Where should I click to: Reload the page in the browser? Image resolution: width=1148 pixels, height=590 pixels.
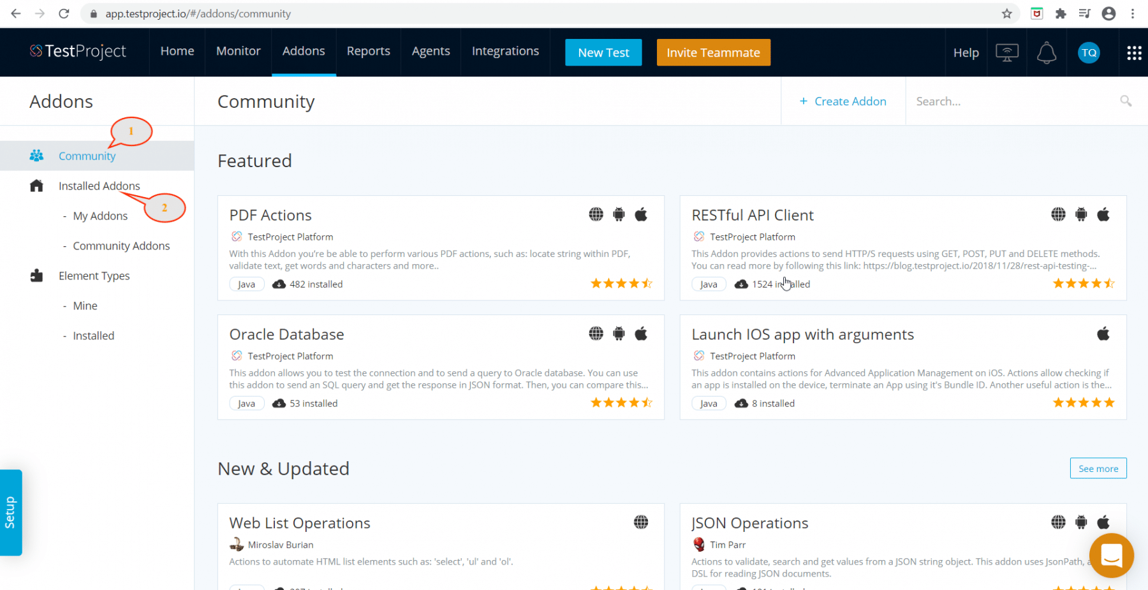64,13
